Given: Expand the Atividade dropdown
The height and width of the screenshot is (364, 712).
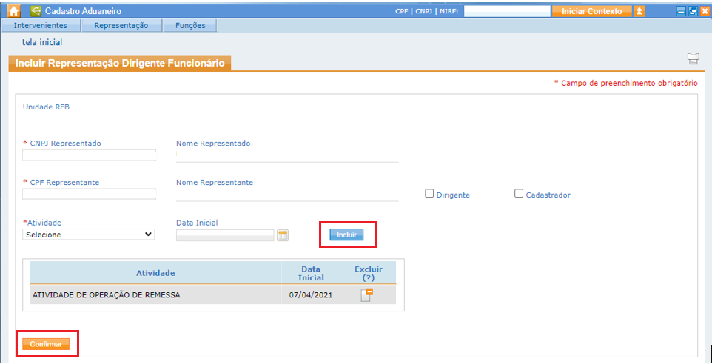Looking at the screenshot, I should [x=88, y=235].
